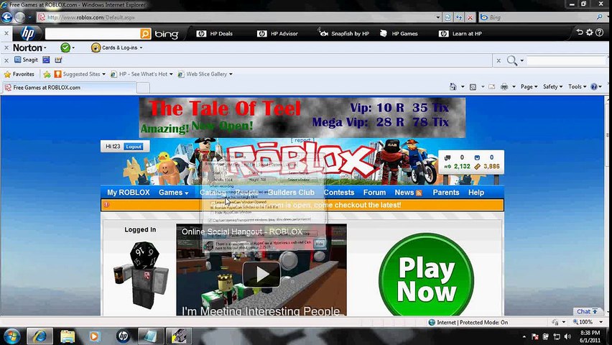The height and width of the screenshot is (345, 612).
Task: Open Internet Explorer from the taskbar
Action: pos(40,336)
